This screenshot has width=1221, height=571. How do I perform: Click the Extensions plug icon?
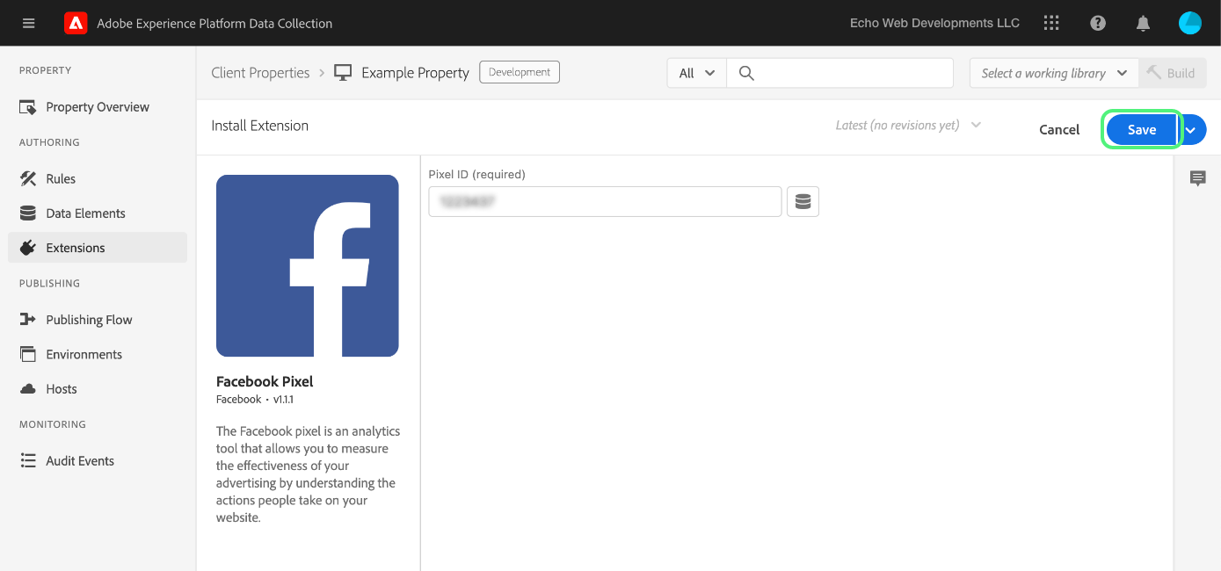tap(28, 248)
